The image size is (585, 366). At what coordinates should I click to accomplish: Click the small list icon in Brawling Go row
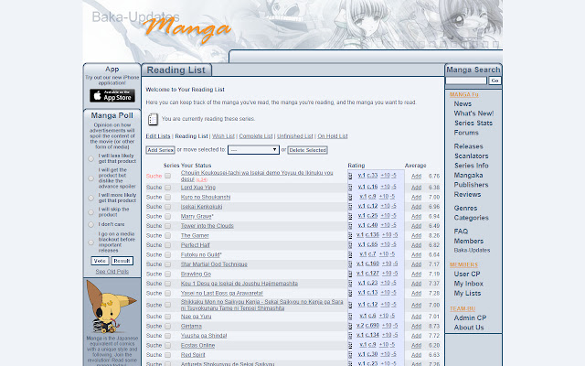point(350,274)
